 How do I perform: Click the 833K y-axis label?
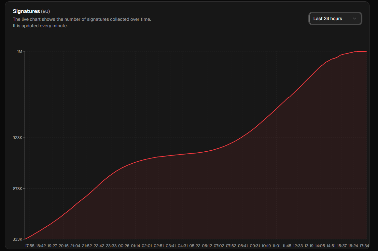[x=17, y=239]
